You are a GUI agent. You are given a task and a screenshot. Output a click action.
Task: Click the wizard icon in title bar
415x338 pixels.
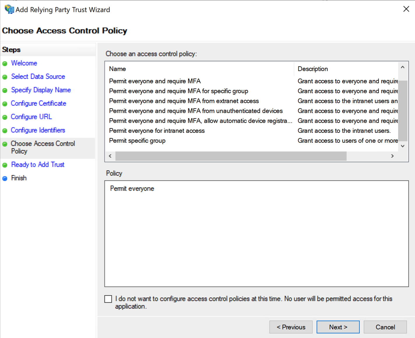[9, 9]
